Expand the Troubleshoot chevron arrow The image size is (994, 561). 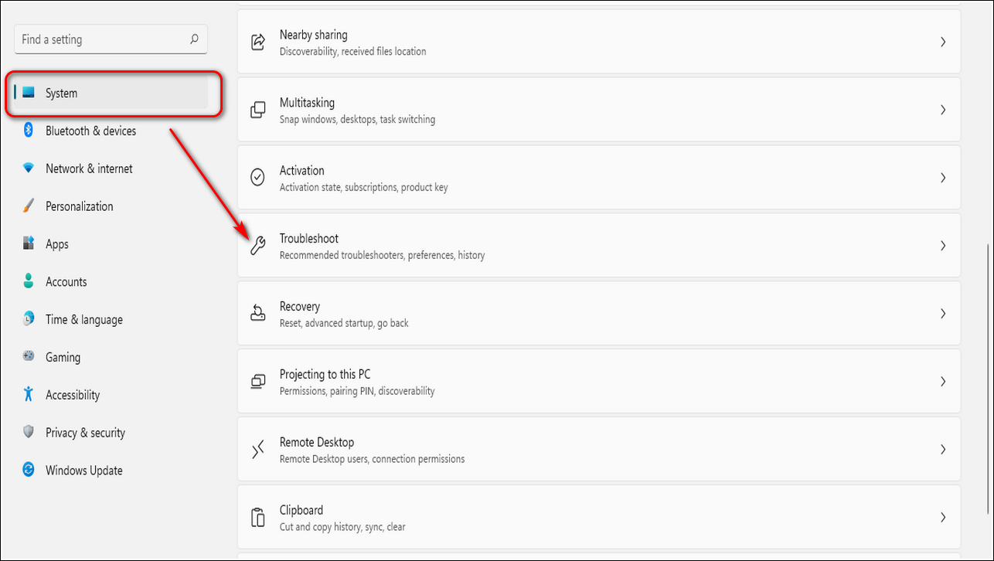pos(942,246)
